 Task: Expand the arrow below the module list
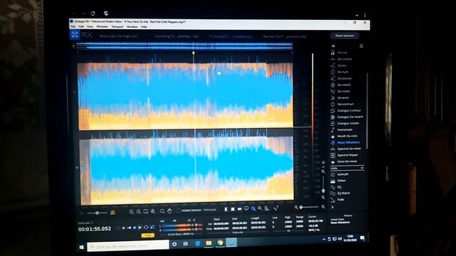point(333,207)
